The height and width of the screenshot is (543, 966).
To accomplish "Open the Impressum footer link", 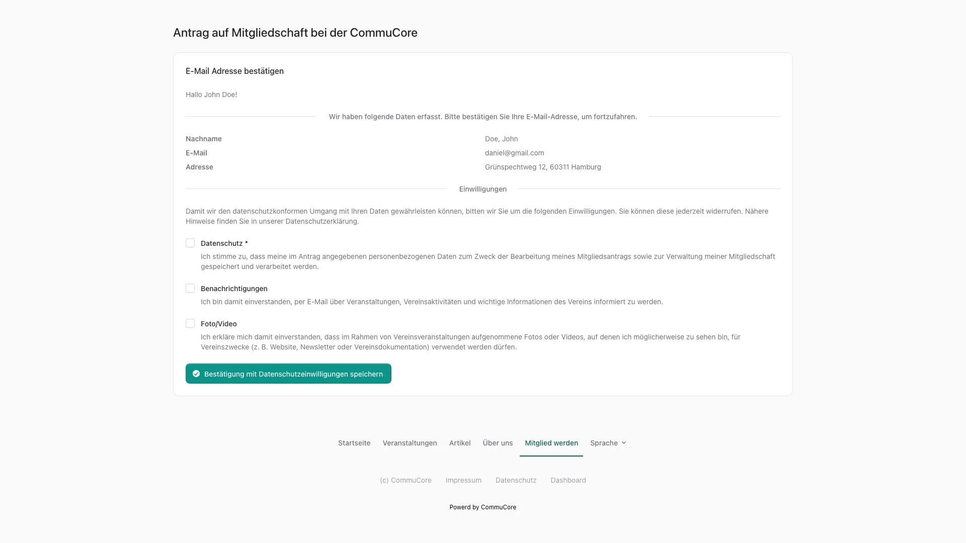I will point(463,480).
